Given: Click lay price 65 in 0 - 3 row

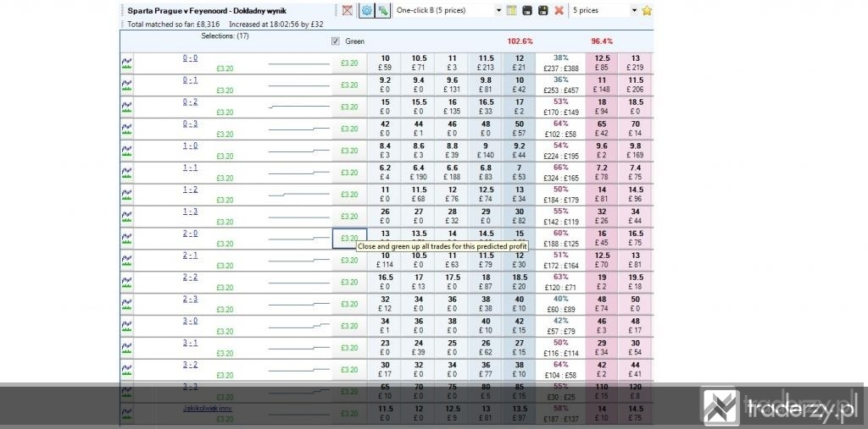Looking at the screenshot, I should tap(602, 129).
